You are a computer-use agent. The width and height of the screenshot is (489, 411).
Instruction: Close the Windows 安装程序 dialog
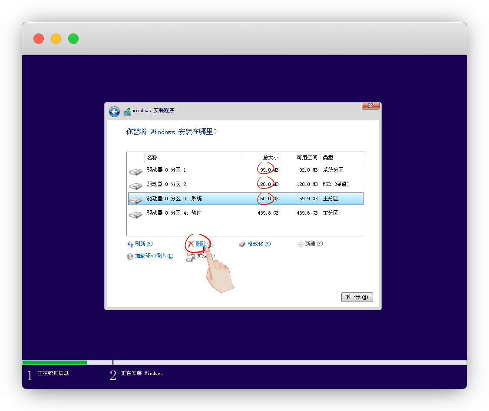pyautogui.click(x=370, y=106)
